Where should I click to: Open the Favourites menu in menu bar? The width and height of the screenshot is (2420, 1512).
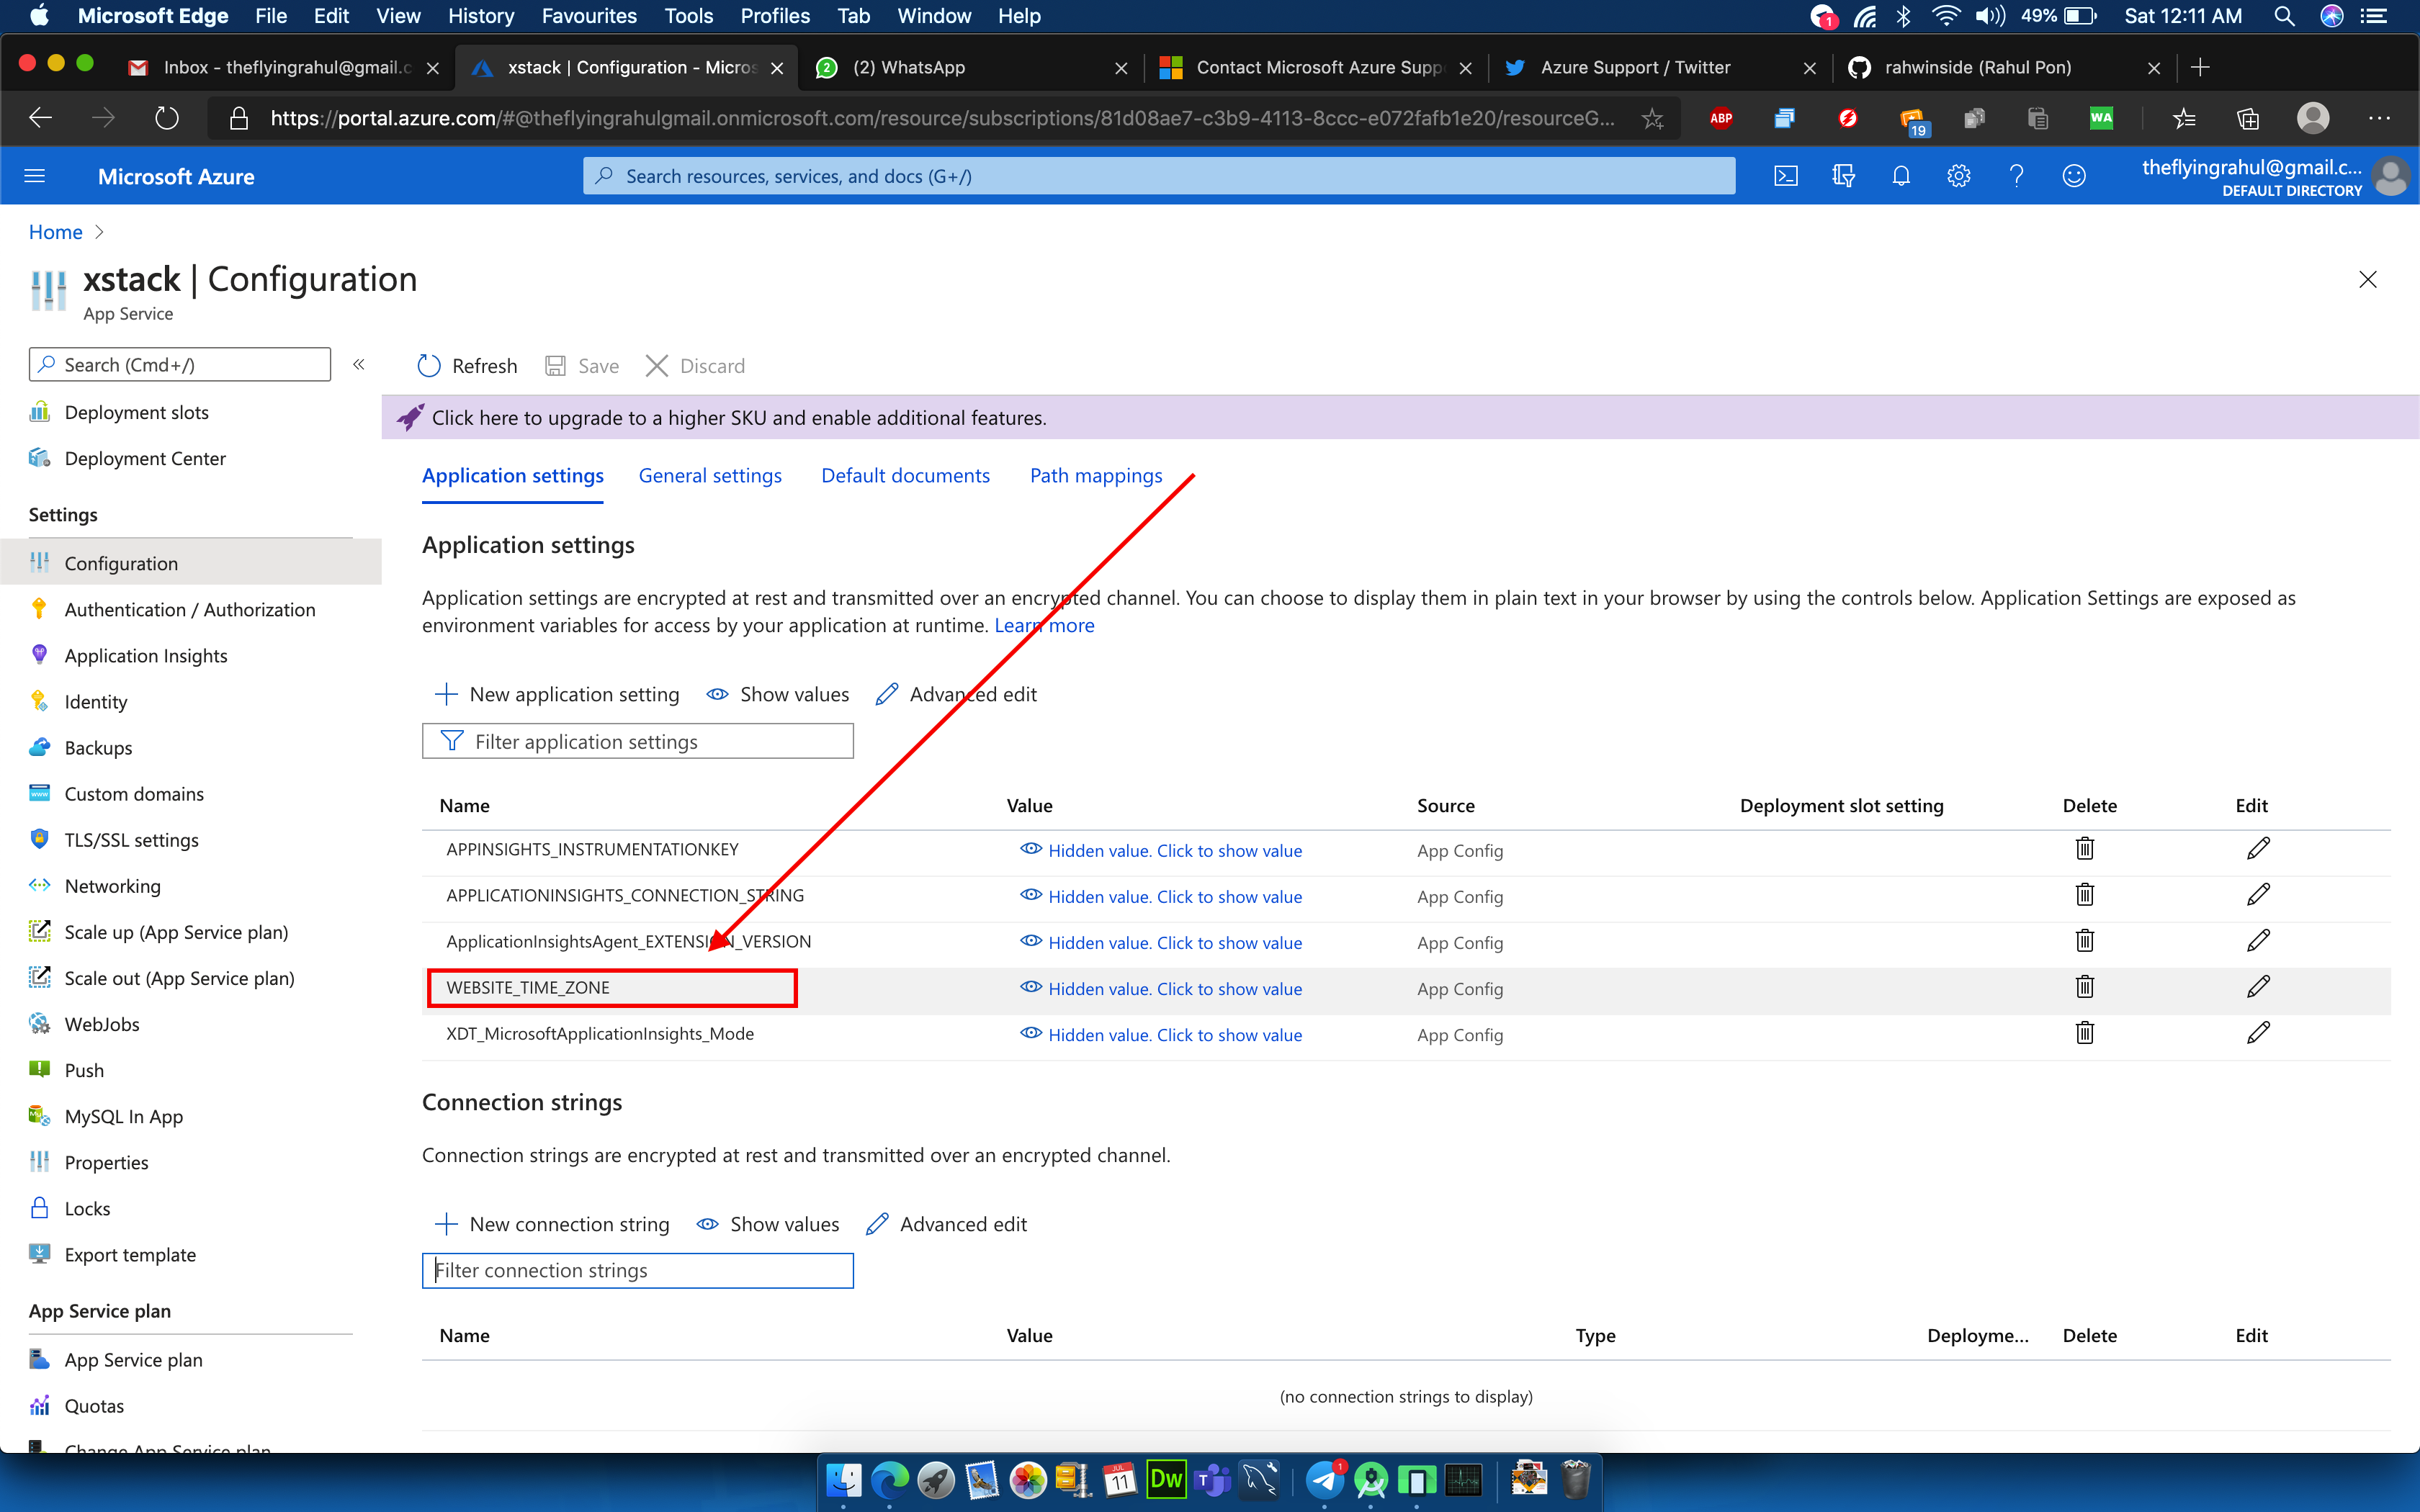pos(589,16)
